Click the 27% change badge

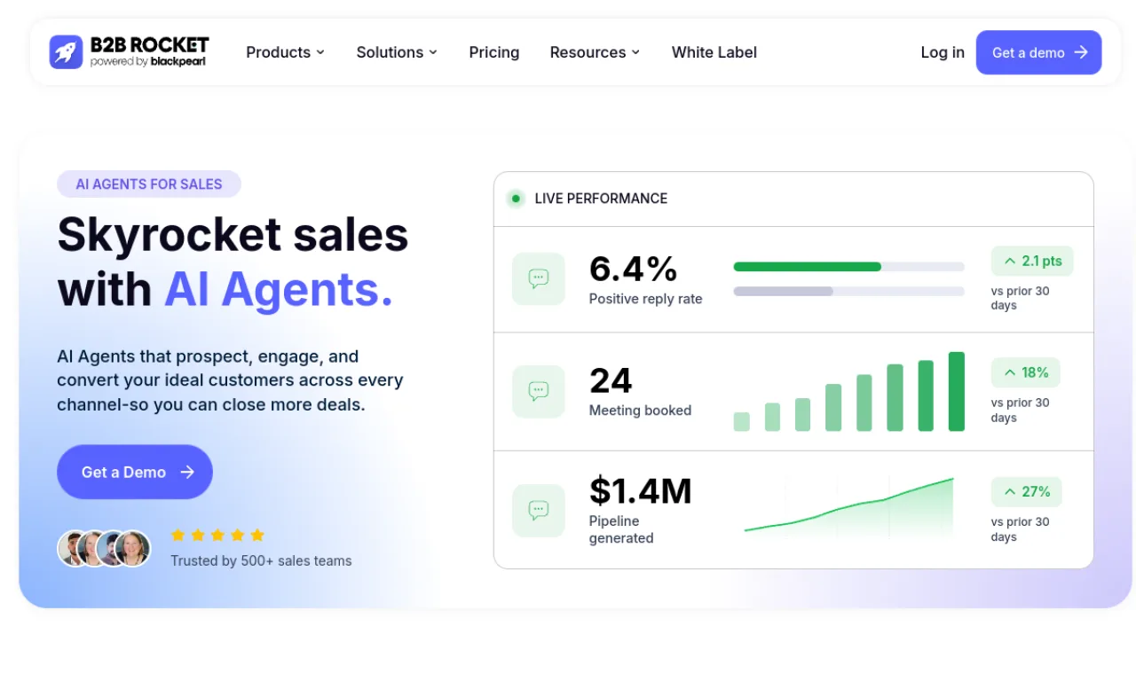pyautogui.click(x=1027, y=491)
